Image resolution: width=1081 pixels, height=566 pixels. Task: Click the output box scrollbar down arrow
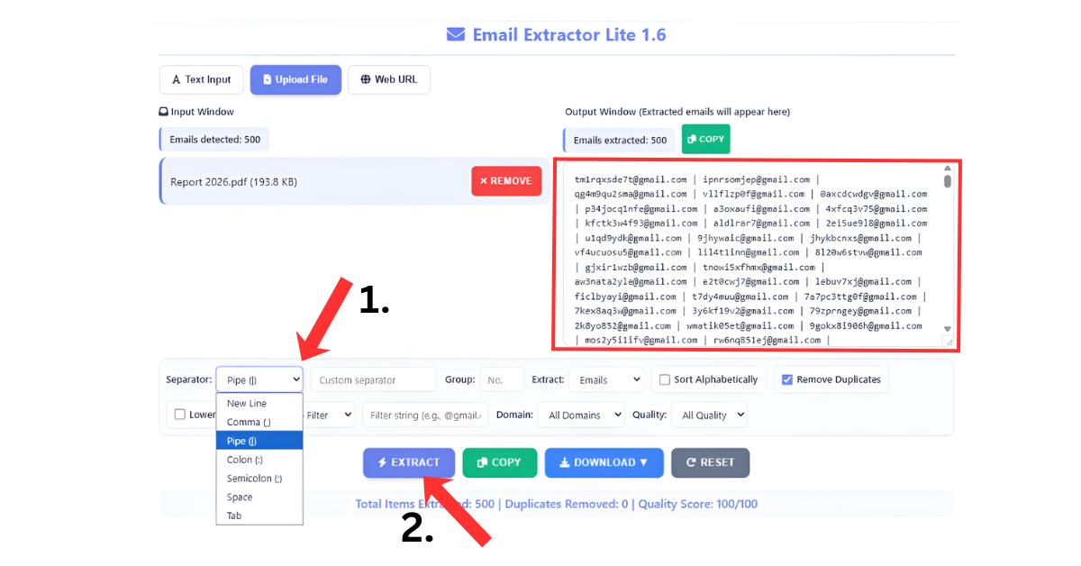pyautogui.click(x=948, y=329)
